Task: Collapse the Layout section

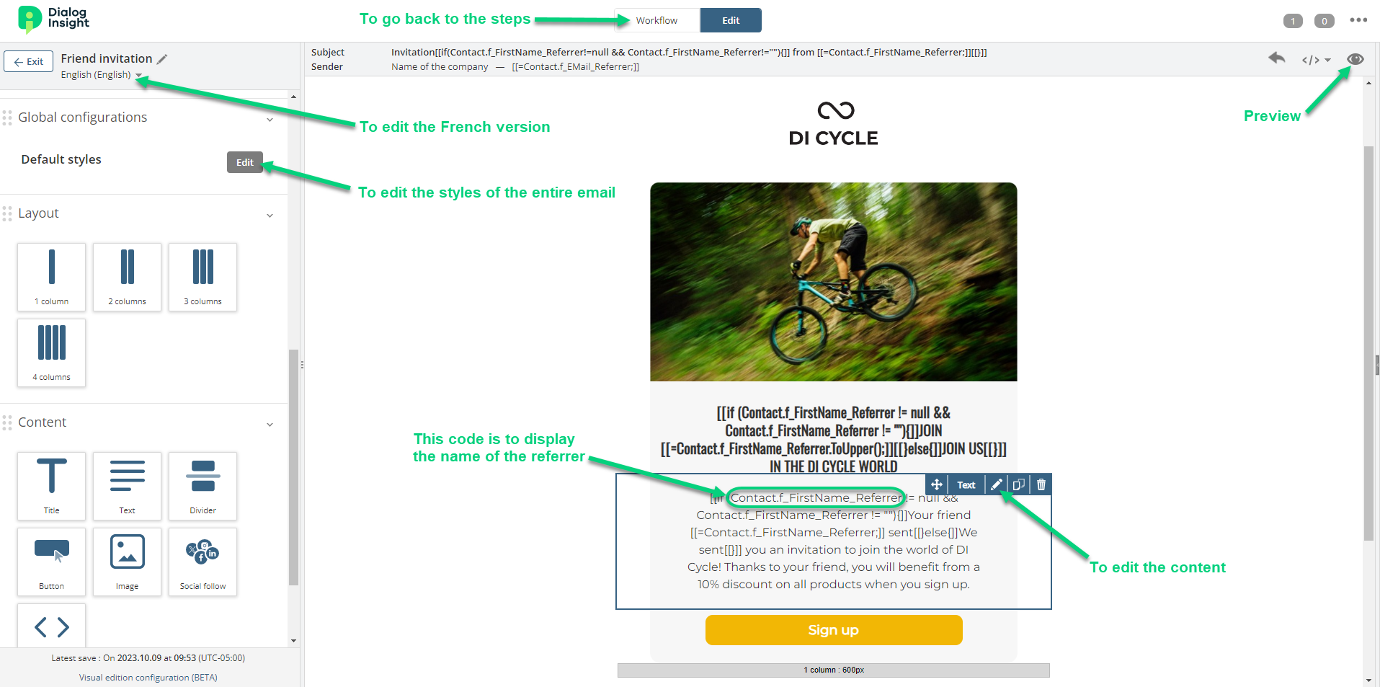Action: [x=270, y=216]
